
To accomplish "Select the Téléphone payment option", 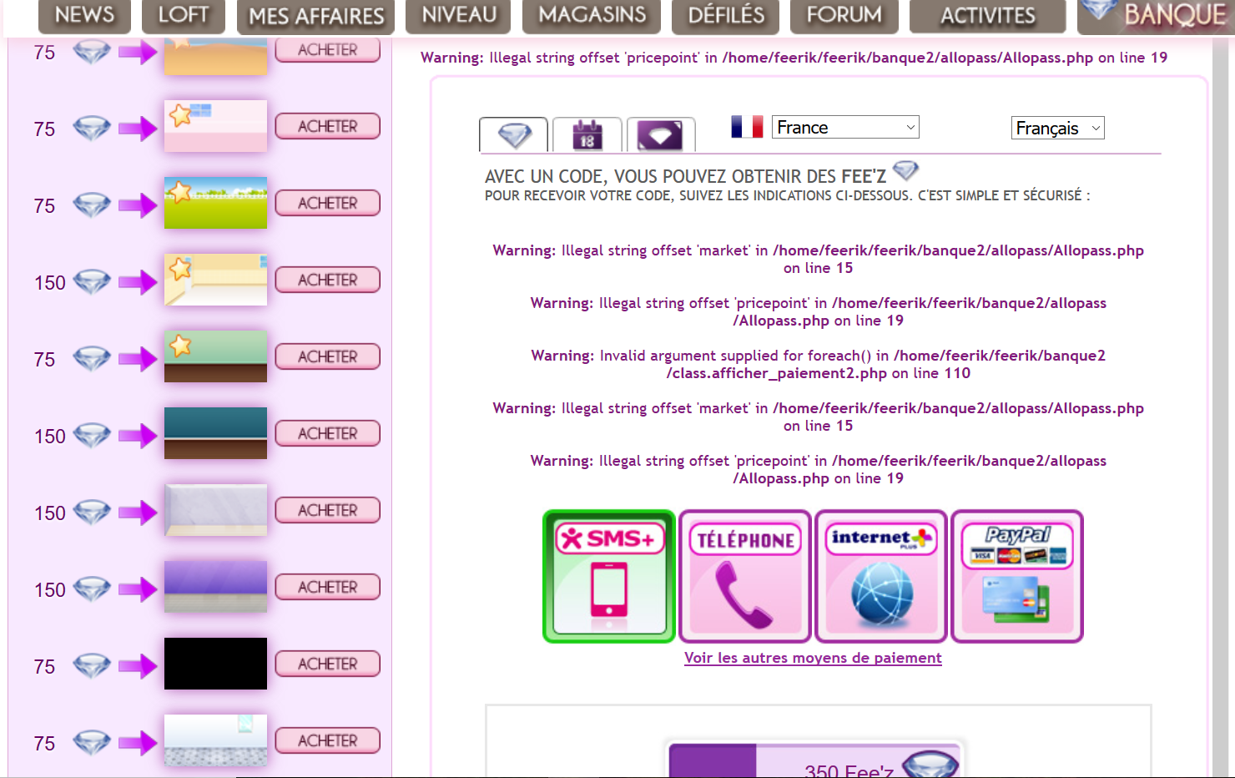I will 745,576.
